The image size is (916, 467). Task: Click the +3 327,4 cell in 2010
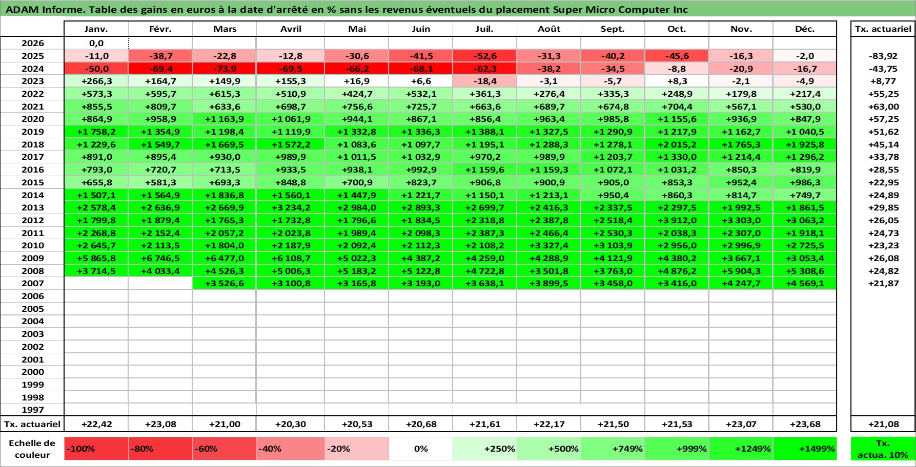(x=549, y=245)
